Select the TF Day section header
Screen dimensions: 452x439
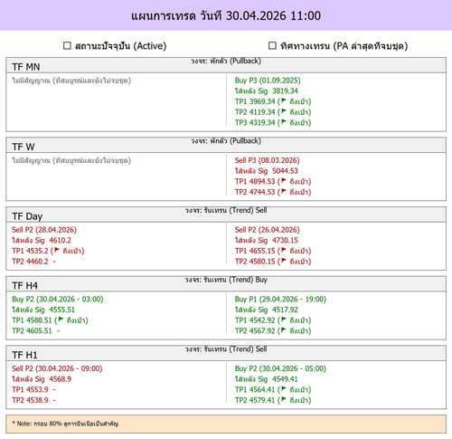(x=226, y=215)
